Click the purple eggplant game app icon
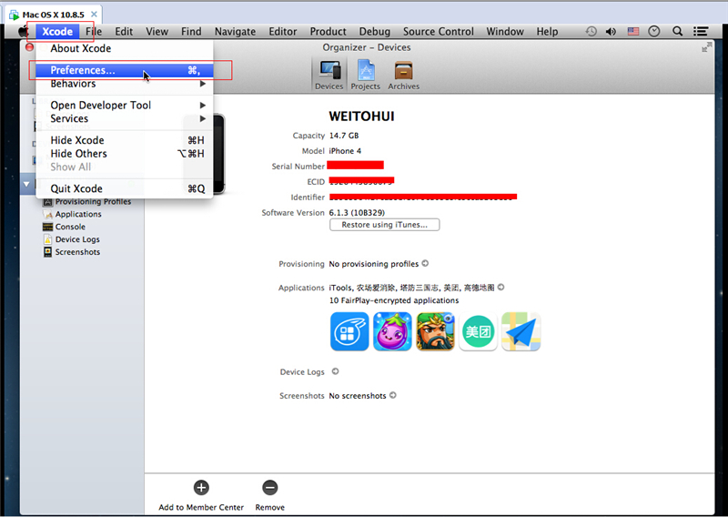 click(x=392, y=331)
